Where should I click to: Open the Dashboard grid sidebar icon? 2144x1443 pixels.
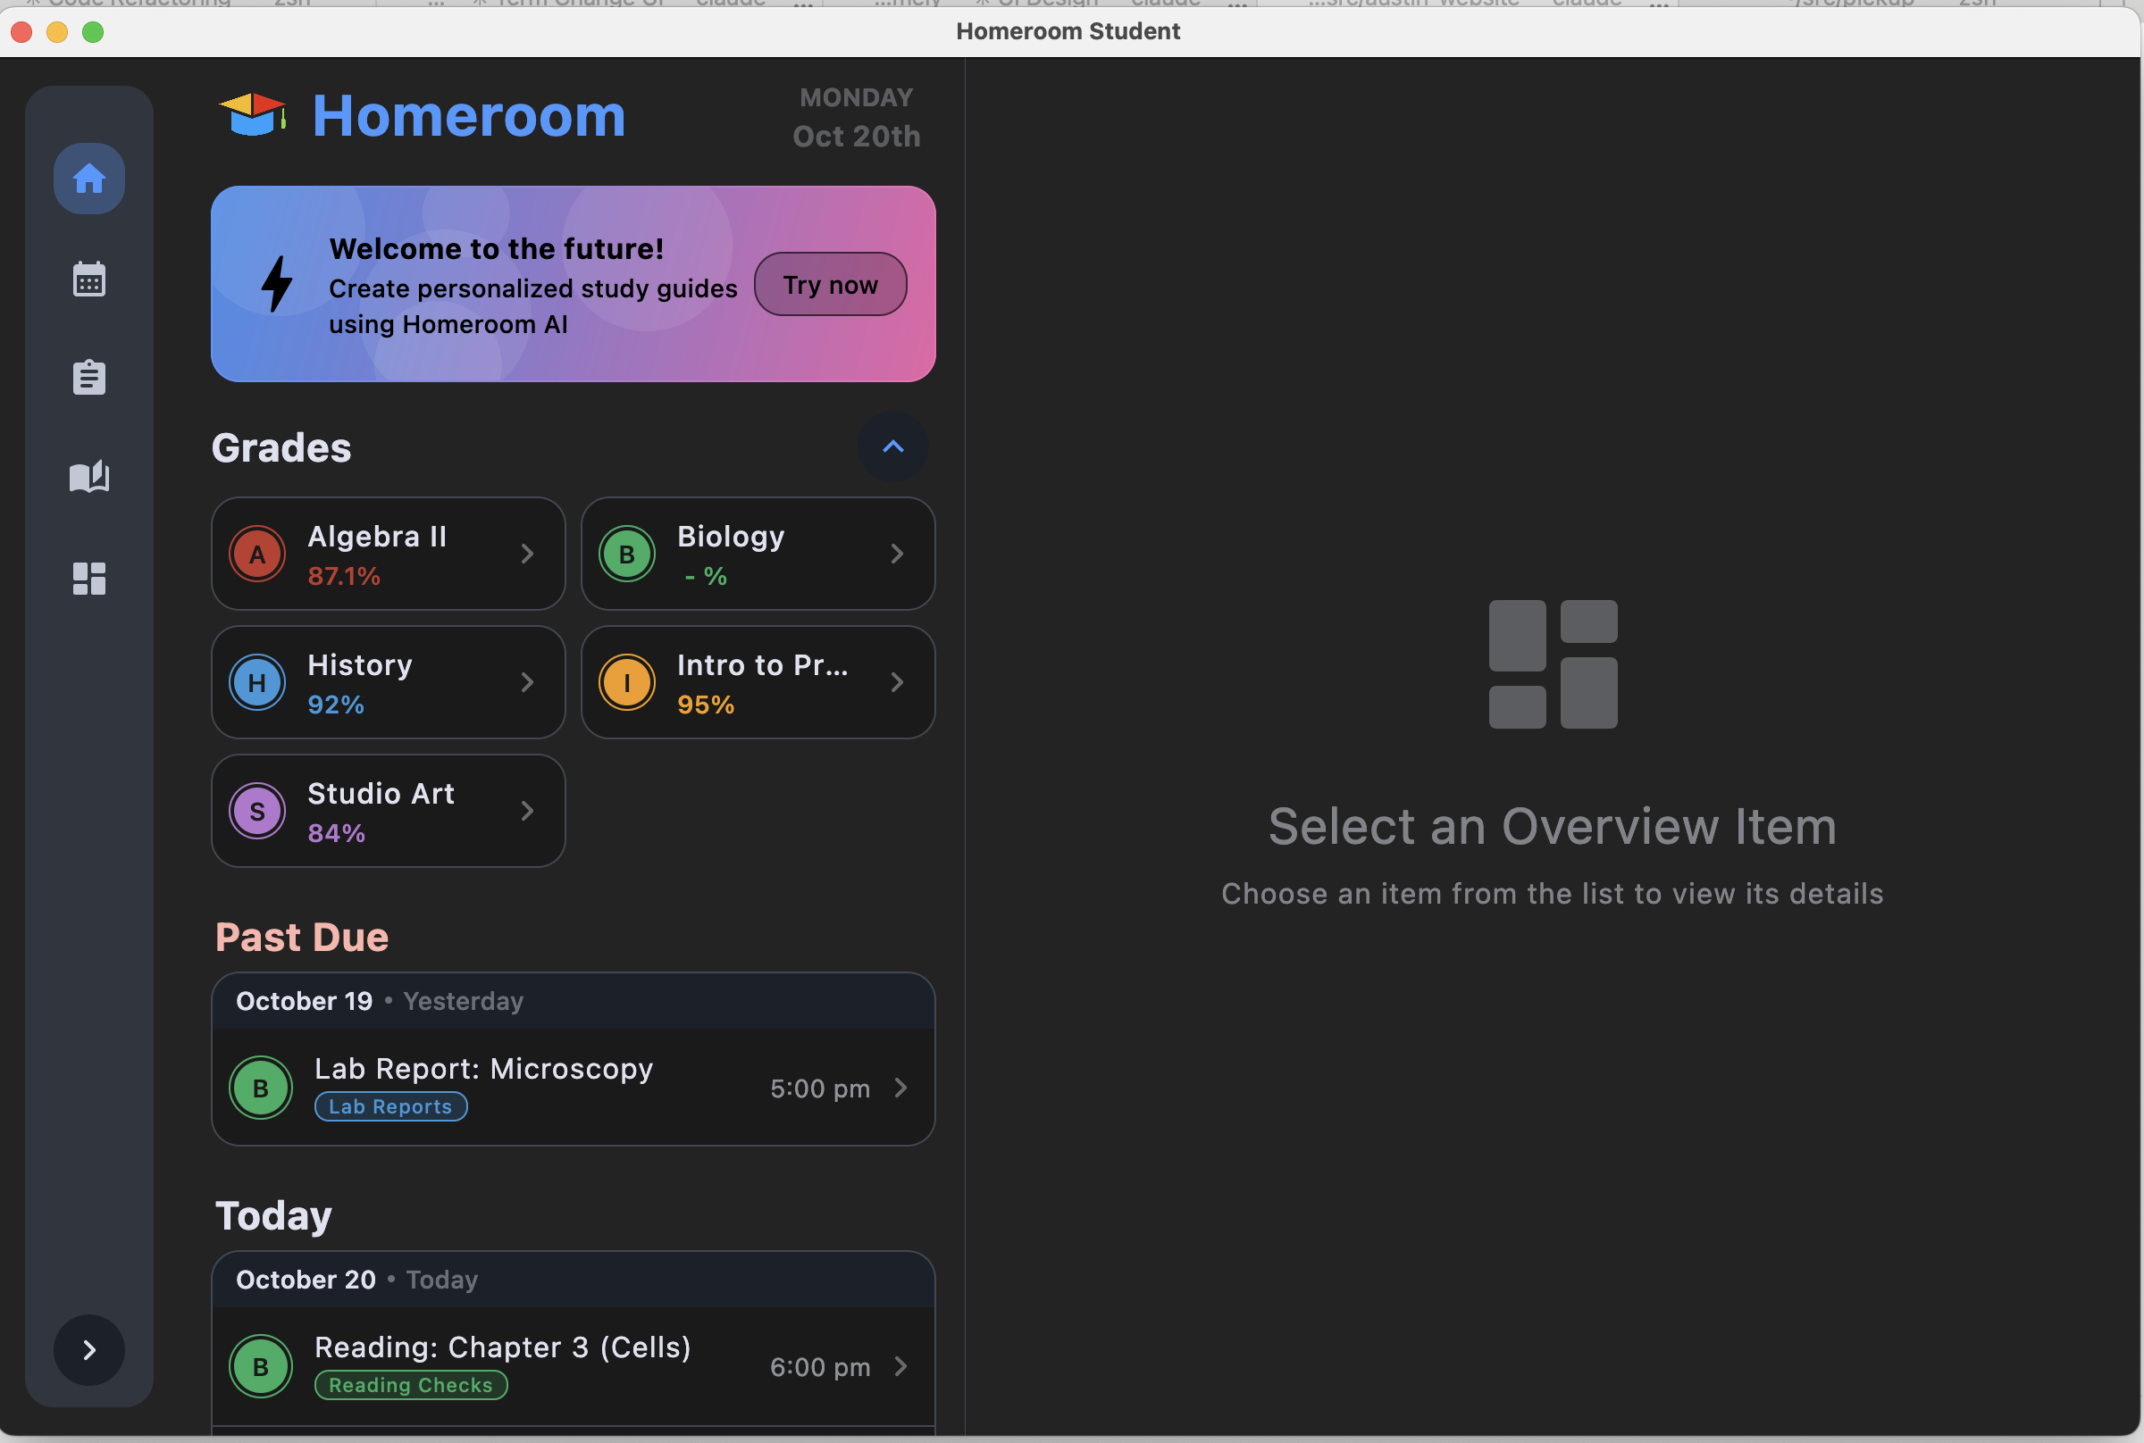click(x=89, y=578)
